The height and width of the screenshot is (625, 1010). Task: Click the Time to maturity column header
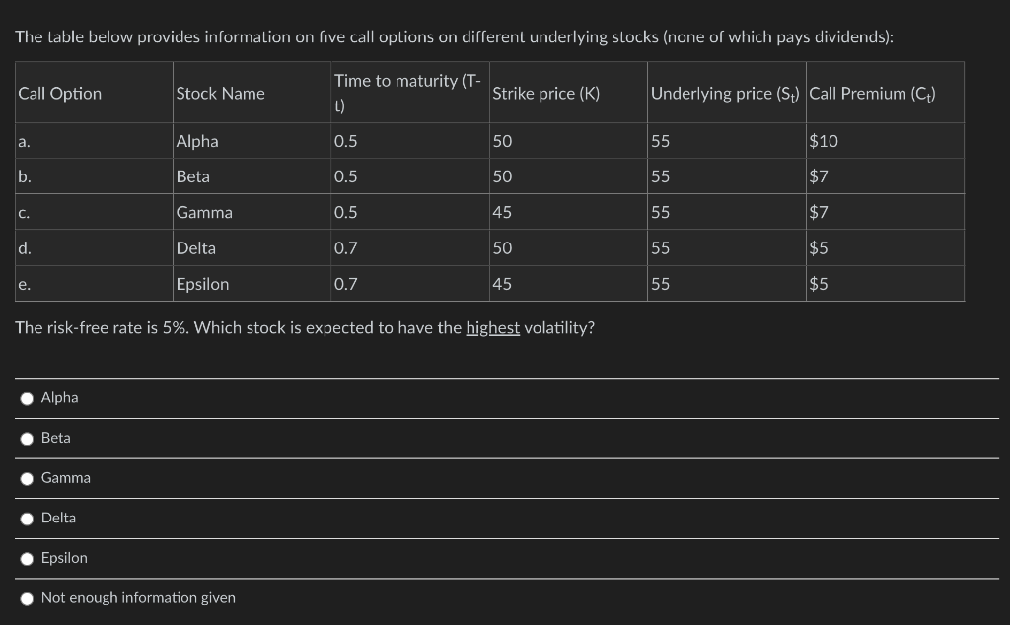408,93
